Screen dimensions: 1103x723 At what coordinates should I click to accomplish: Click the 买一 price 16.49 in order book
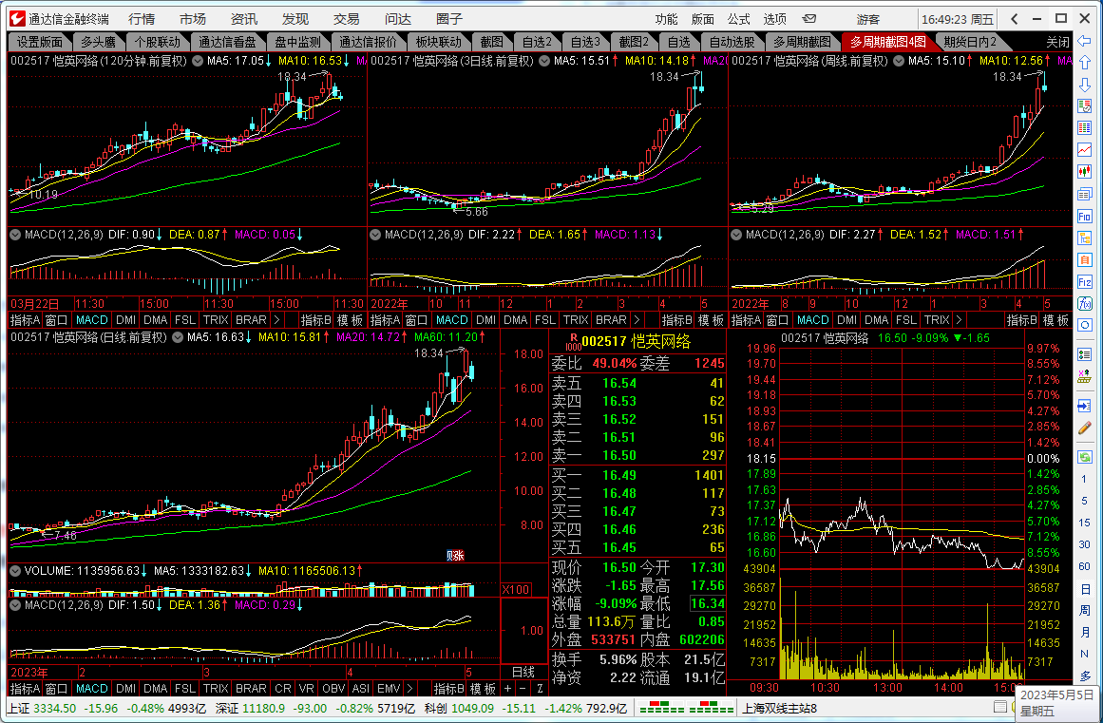point(619,475)
